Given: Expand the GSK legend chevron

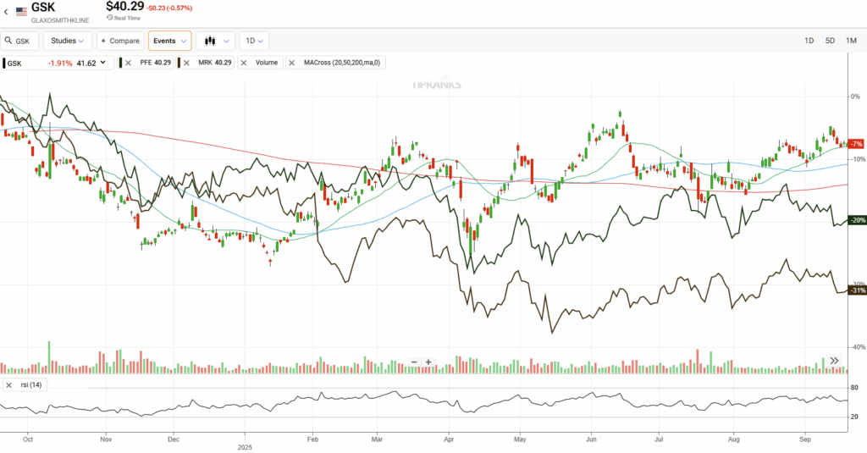Looking at the screenshot, I should 102,63.
